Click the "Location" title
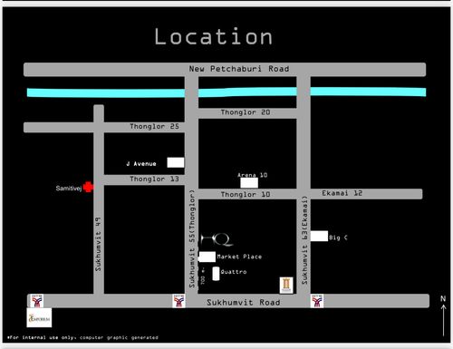Screen dimensions: 453x349 click(214, 36)
